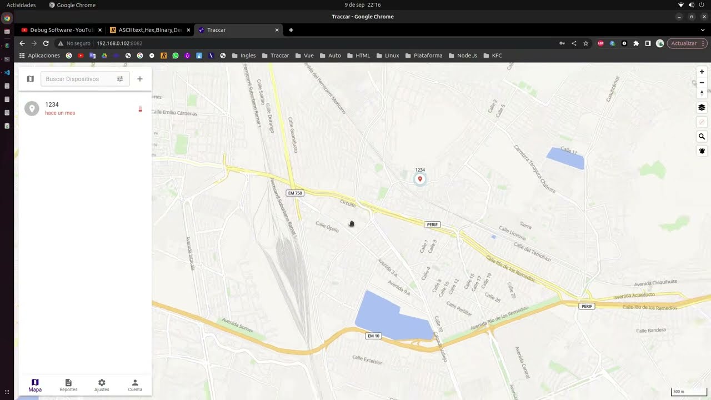Viewport: 711px width, 400px height.
Task: Click the disabled geofence toggle on map
Action: (702, 122)
